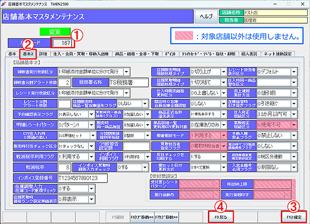Click the F9 戻る button
Screen dimensions: 310x224
221,217
